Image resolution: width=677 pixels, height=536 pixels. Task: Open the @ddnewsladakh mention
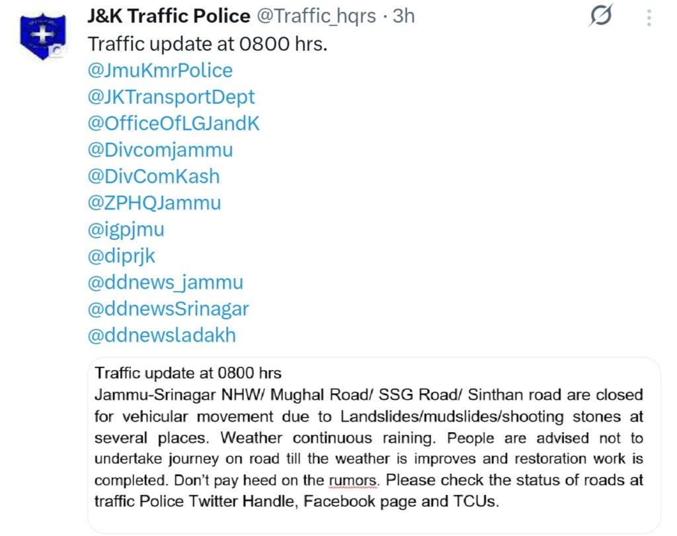162,335
